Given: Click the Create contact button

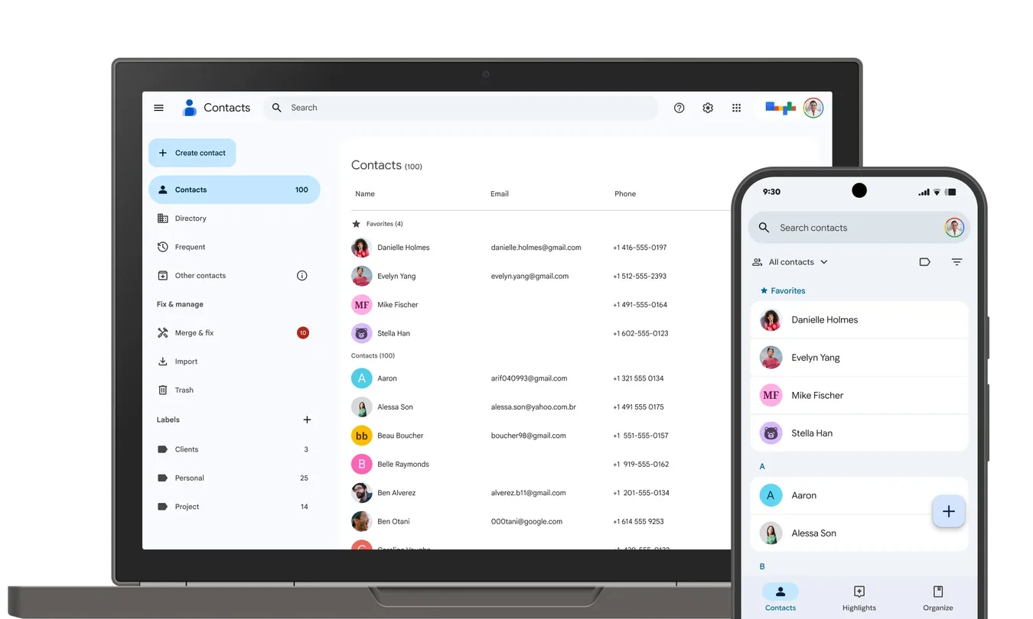Looking at the screenshot, I should point(192,153).
